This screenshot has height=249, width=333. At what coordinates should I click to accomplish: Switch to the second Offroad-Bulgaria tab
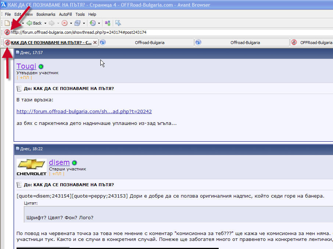242,43
